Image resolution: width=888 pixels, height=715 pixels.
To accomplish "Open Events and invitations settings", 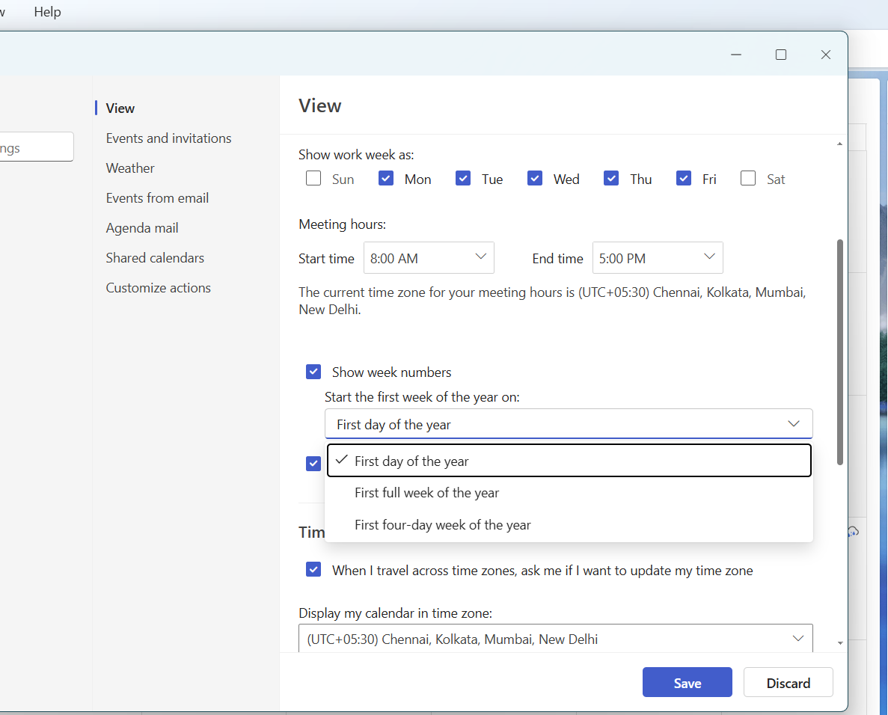I will tap(169, 138).
